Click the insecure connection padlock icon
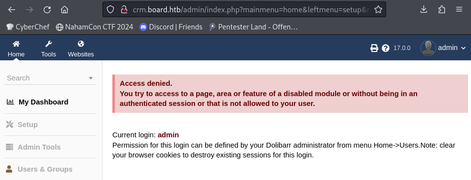471x180 pixels. 124,10
